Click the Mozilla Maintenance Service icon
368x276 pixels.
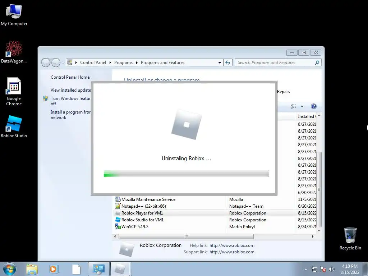(x=118, y=199)
